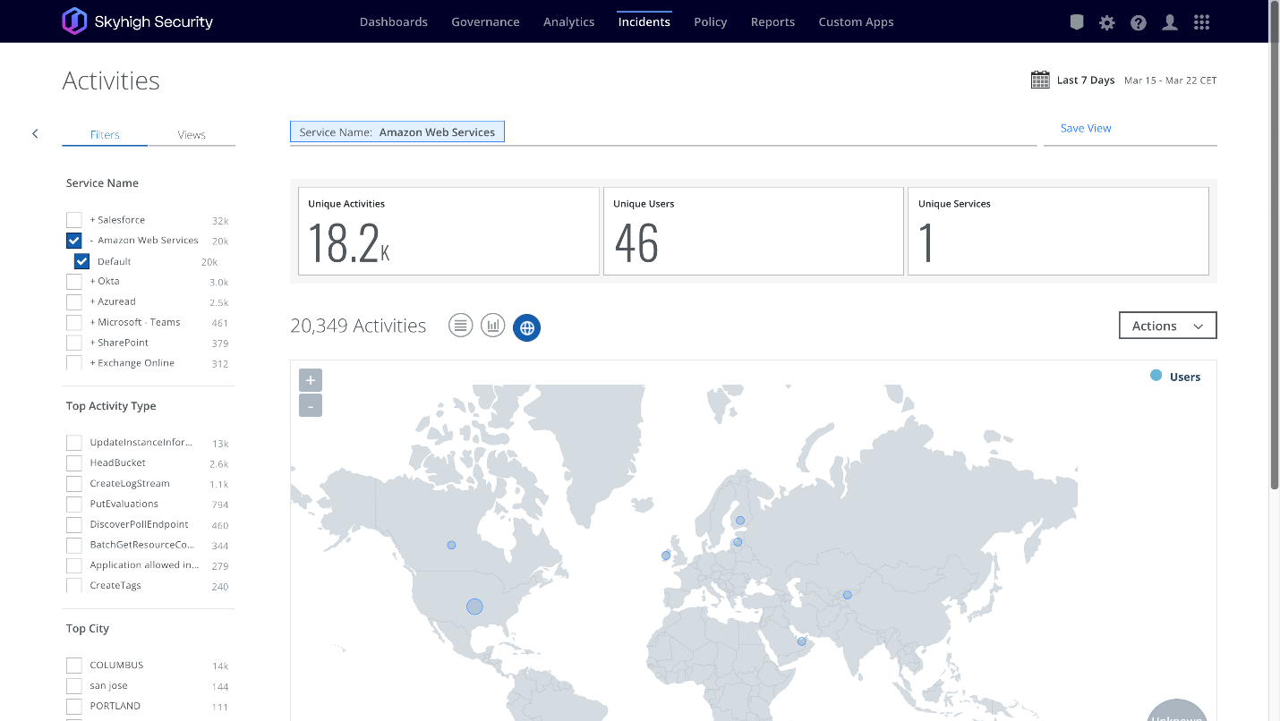1280x721 pixels.
Task: Click the user bubble near Ireland
Action: (x=666, y=556)
